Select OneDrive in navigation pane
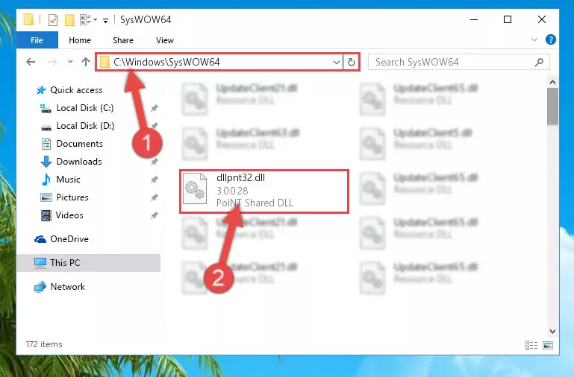 (x=69, y=239)
